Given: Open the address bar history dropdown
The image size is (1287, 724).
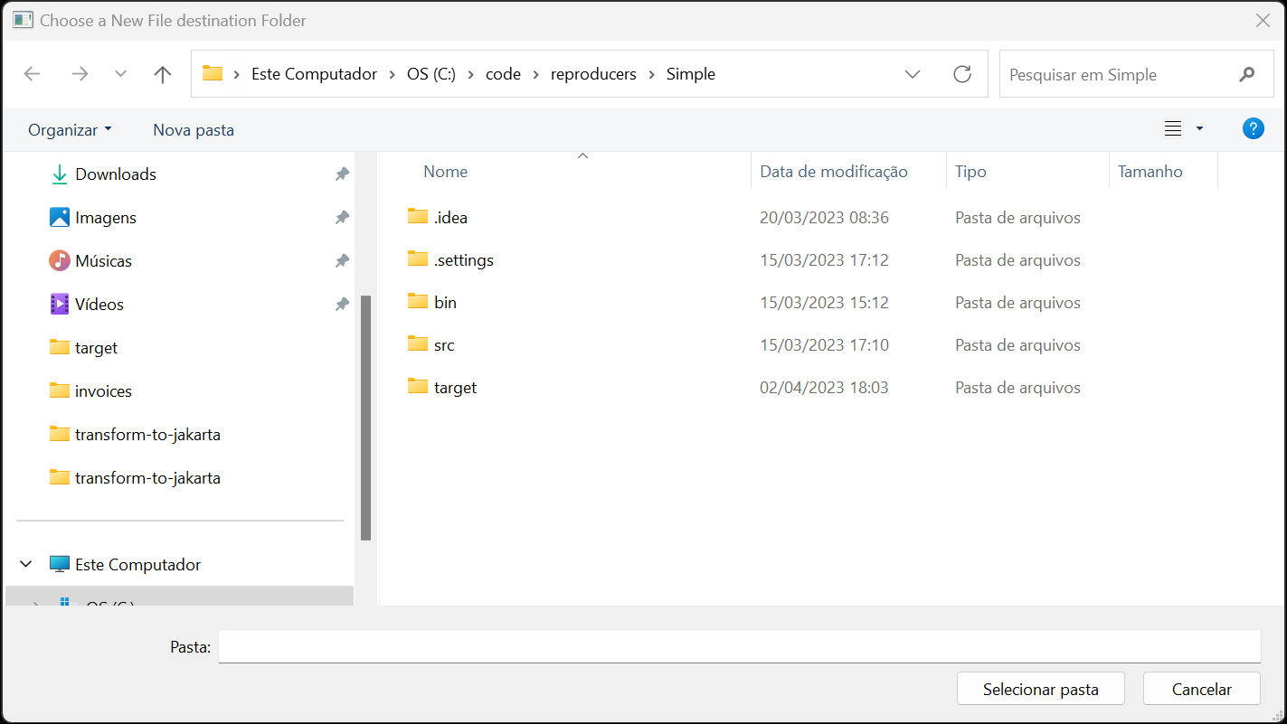Looking at the screenshot, I should (913, 74).
